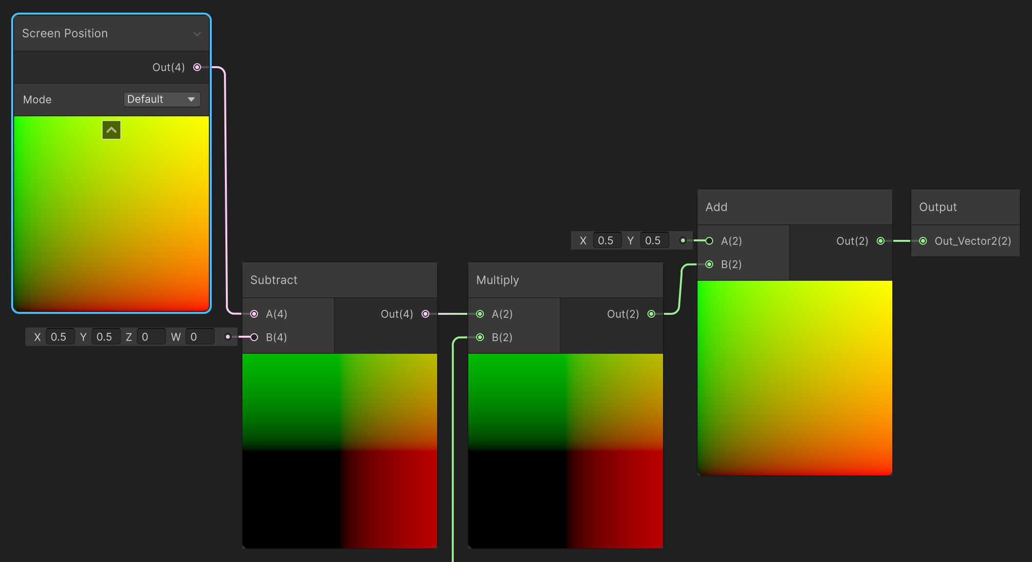Click Subtract node B(4) input port
This screenshot has width=1032, height=562.
point(254,337)
